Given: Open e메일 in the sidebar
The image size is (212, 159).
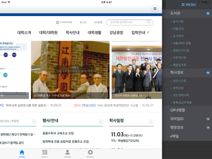Looking at the screenshot, I should coord(174,136).
